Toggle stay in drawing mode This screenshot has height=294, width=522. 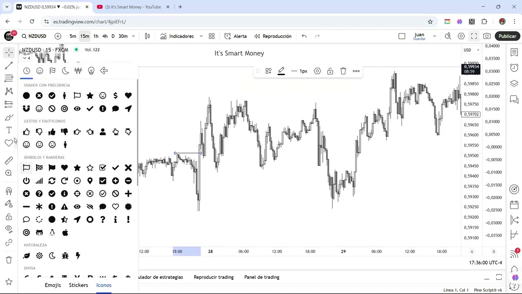pos(9,204)
